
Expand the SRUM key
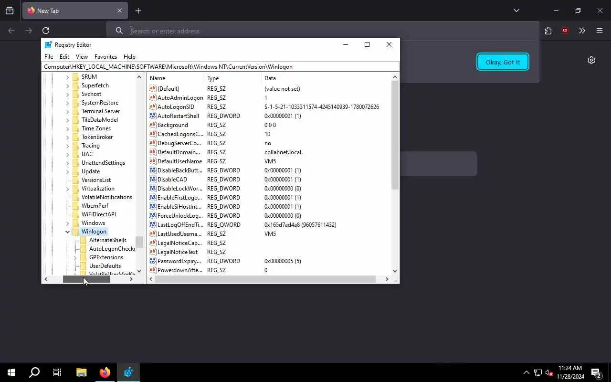tap(67, 77)
